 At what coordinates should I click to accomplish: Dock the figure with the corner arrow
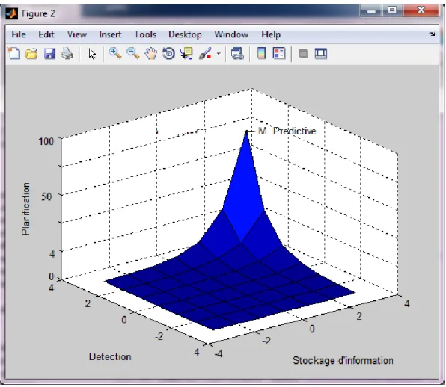pyautogui.click(x=433, y=34)
